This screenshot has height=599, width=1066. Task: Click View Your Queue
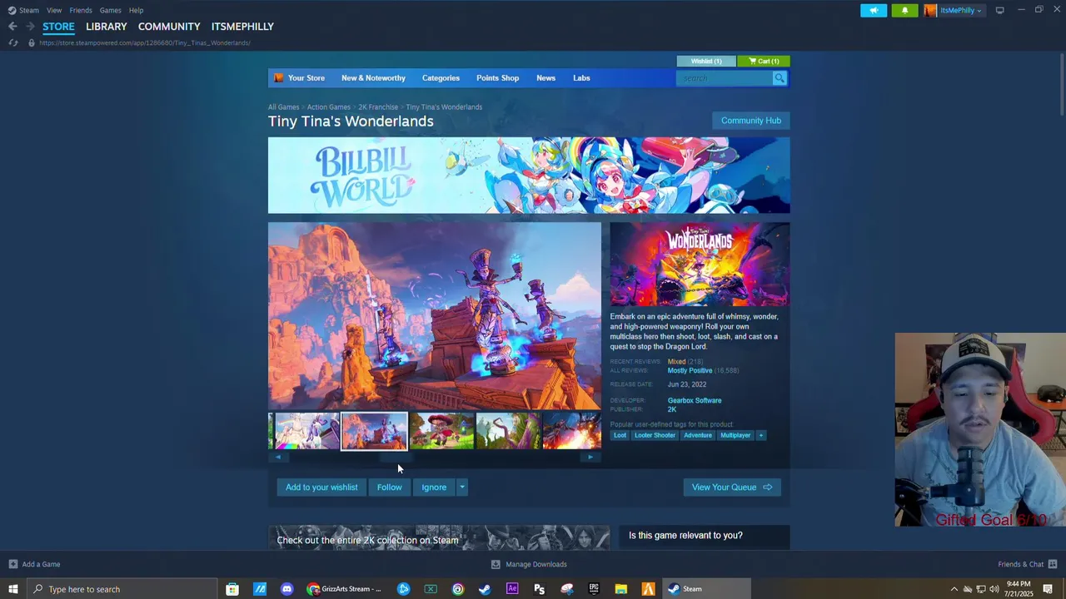pyautogui.click(x=732, y=488)
